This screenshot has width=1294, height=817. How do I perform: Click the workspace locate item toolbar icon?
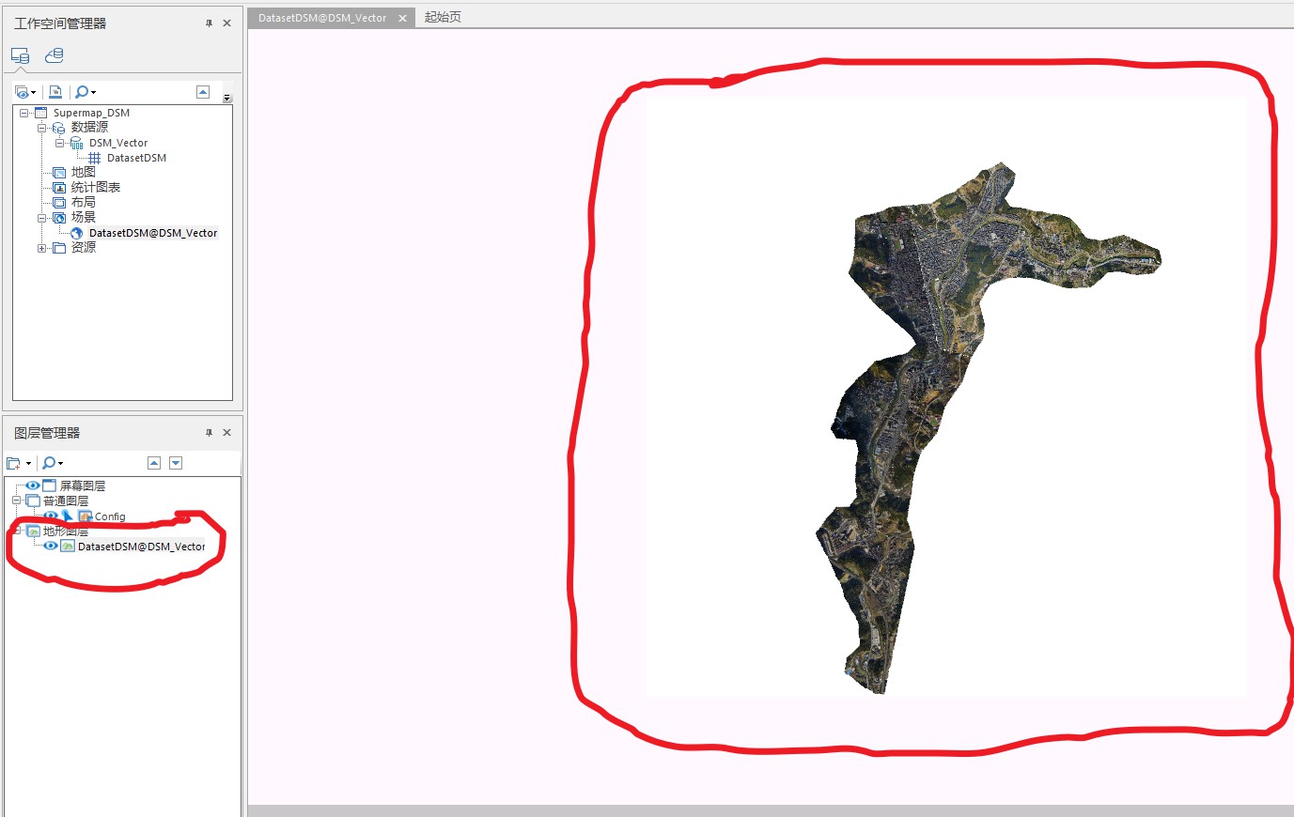pos(55,92)
